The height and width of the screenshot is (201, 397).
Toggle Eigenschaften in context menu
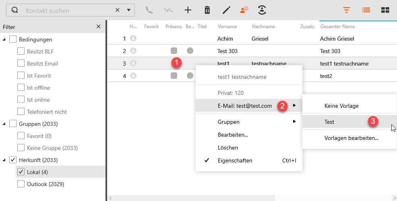point(249,160)
